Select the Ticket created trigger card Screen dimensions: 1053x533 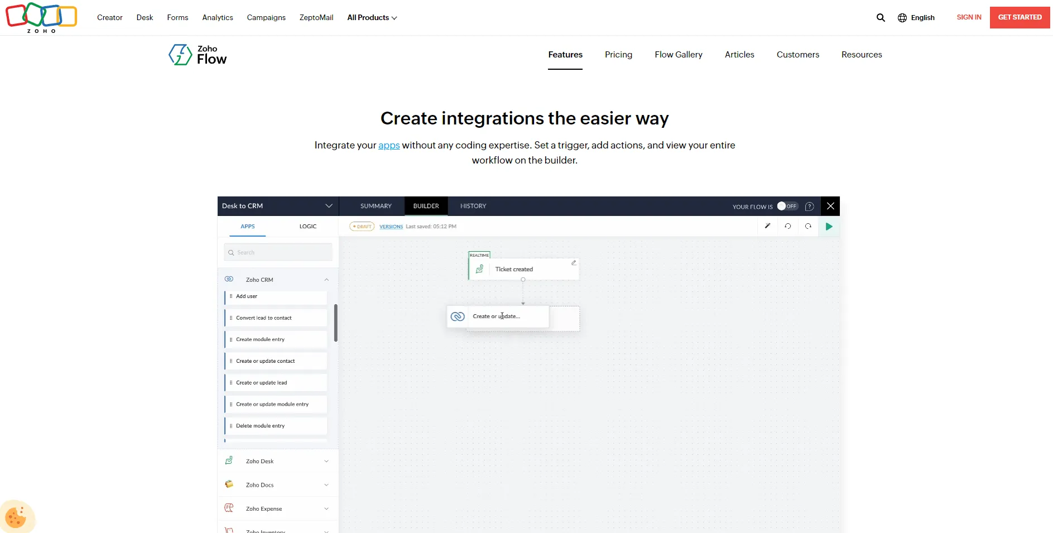click(x=523, y=269)
